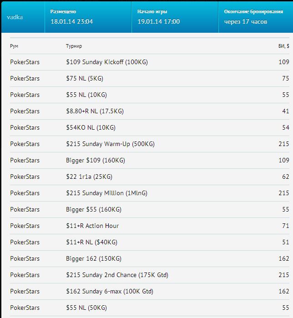Sort by the Турнир column header
This screenshot has width=293, height=318.
[x=74, y=46]
